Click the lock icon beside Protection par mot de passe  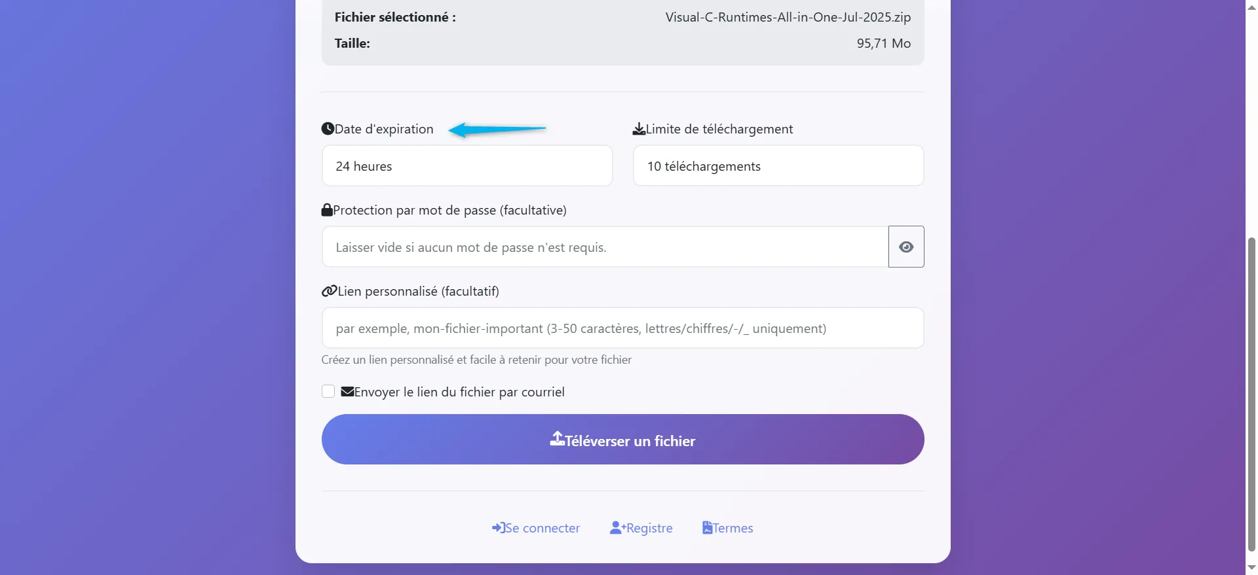pos(327,210)
